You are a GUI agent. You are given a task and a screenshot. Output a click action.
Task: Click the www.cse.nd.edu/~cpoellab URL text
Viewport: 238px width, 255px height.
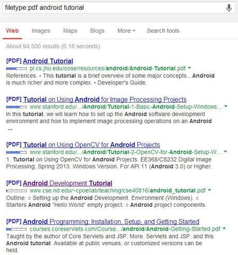click(x=117, y=191)
